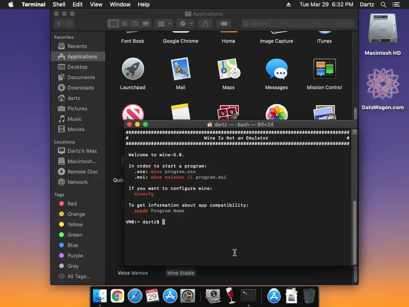The width and height of the screenshot is (409, 307).
Task: Open the Apple menu
Action: 11,4
